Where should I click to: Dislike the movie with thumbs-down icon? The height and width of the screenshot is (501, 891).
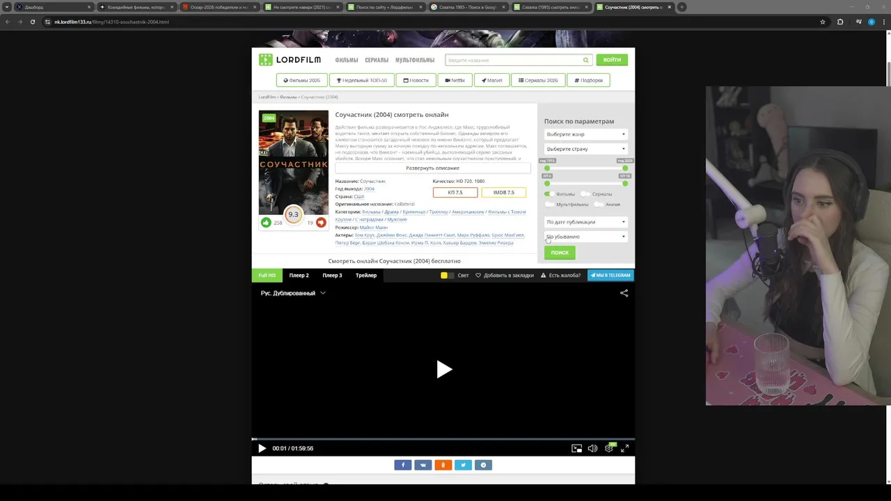pos(321,223)
